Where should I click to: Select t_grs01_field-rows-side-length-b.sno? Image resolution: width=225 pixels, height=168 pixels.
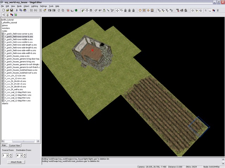[21, 48]
